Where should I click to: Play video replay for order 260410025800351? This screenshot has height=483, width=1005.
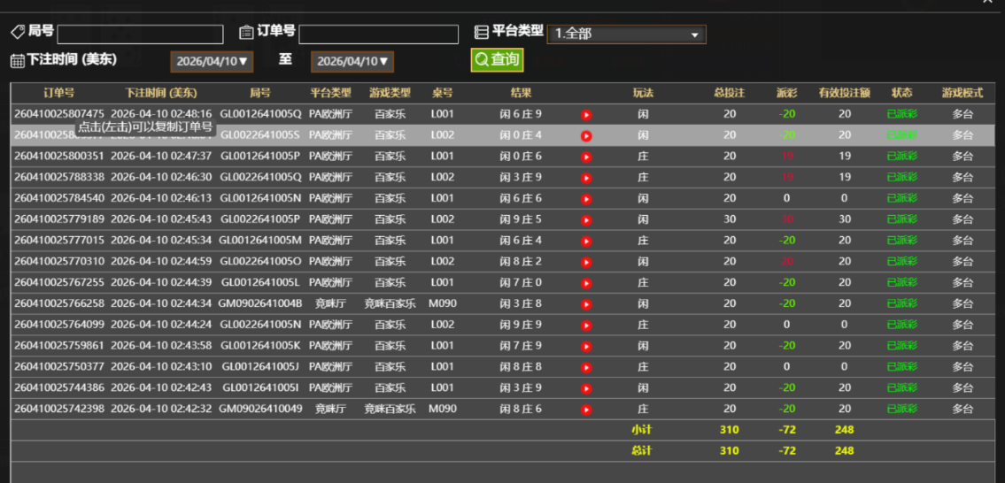coord(586,157)
